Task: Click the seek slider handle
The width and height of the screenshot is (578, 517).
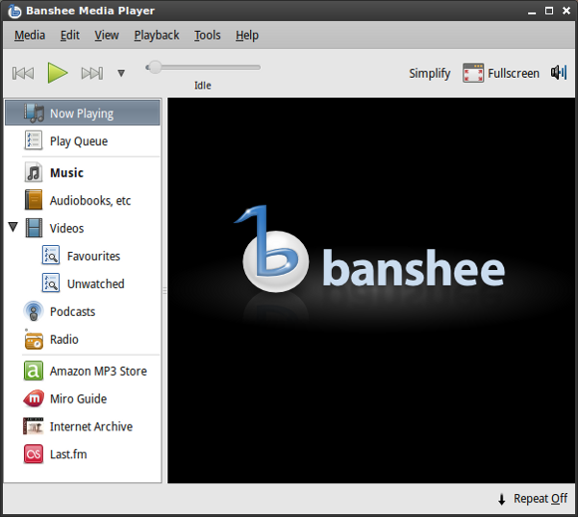Action: 154,67
